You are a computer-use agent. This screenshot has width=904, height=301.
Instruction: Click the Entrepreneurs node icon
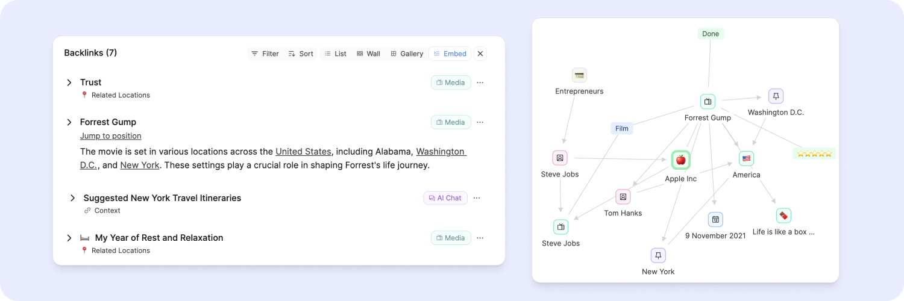tap(579, 75)
